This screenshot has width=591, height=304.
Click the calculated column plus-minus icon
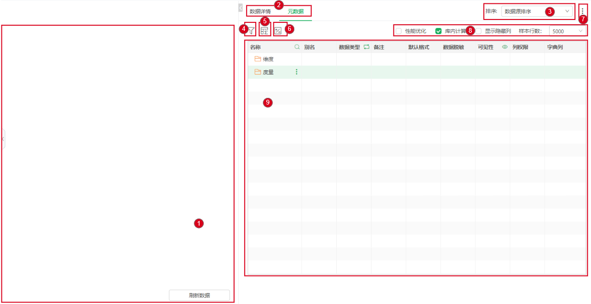279,31
